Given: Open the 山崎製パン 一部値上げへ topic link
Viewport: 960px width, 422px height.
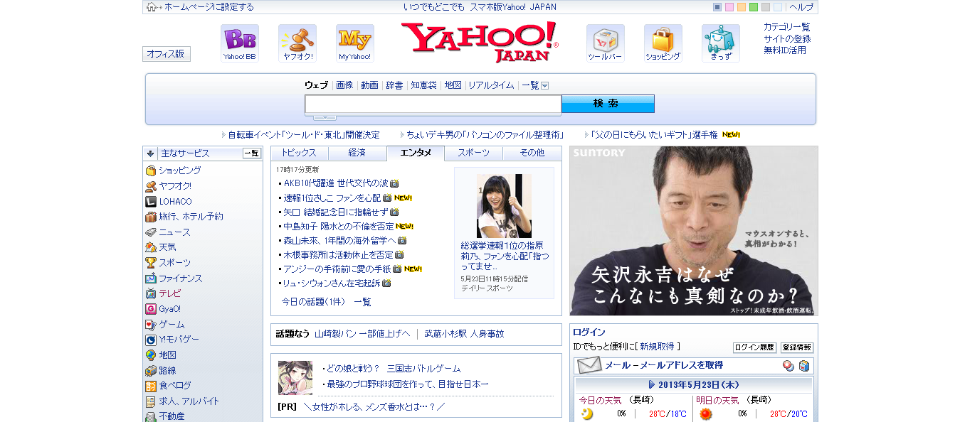Looking at the screenshot, I should pos(362,333).
